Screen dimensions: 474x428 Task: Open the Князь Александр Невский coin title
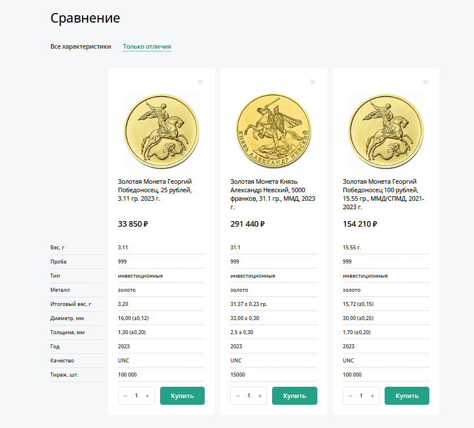[273, 194]
